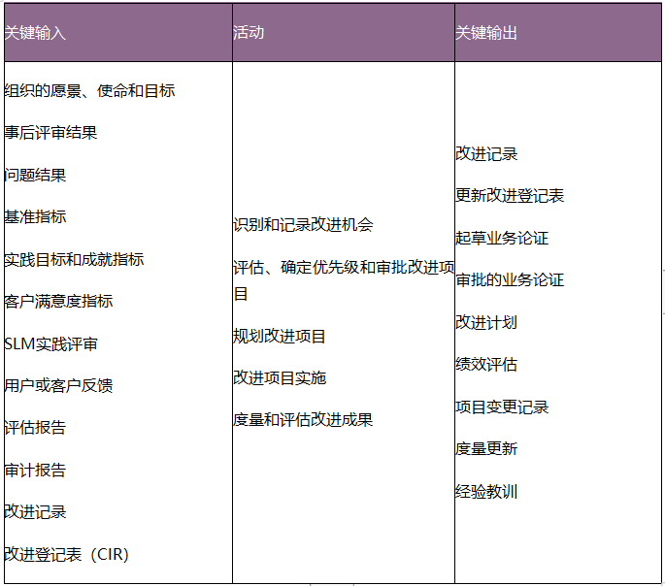The height and width of the screenshot is (586, 665).
Task: Click the 改进项目实施 activity
Action: [x=280, y=378]
